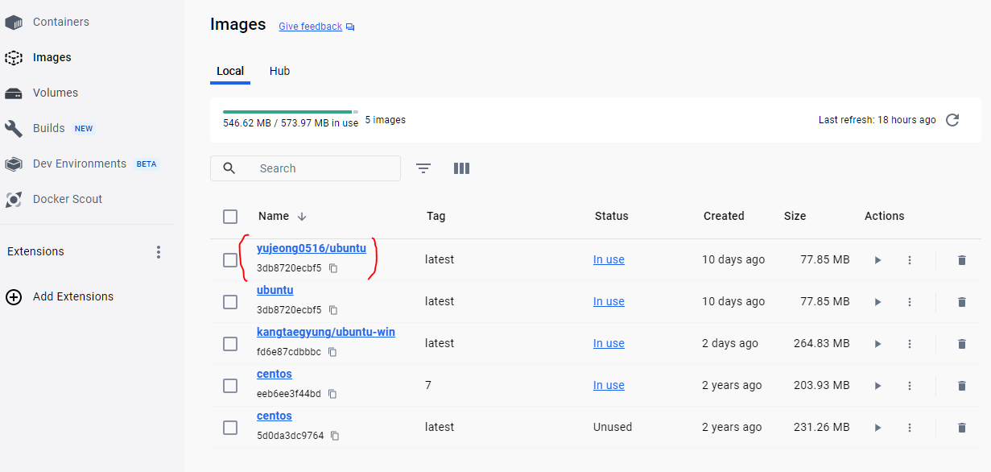Sort by the Name column arrow
Screen dimensions: 991x472
(x=302, y=217)
